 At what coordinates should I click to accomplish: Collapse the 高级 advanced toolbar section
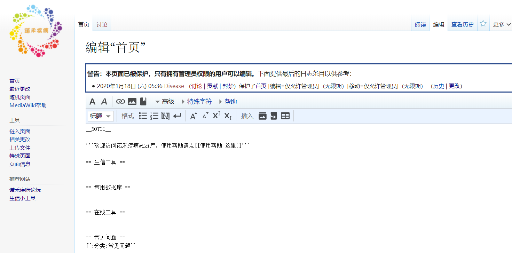(165, 102)
